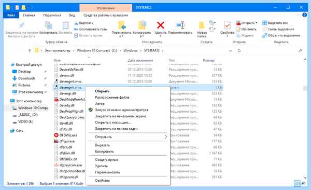Click the file list vertical scrollbar thumb
This screenshot has width=311, height=190.
305,88
